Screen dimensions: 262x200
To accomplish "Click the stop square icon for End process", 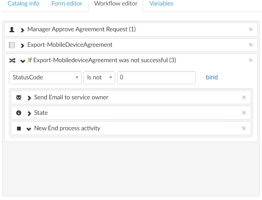I will 19,129.
